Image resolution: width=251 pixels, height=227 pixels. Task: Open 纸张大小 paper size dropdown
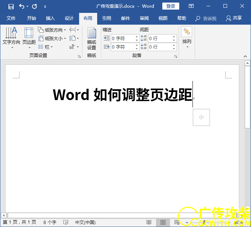click(x=52, y=38)
